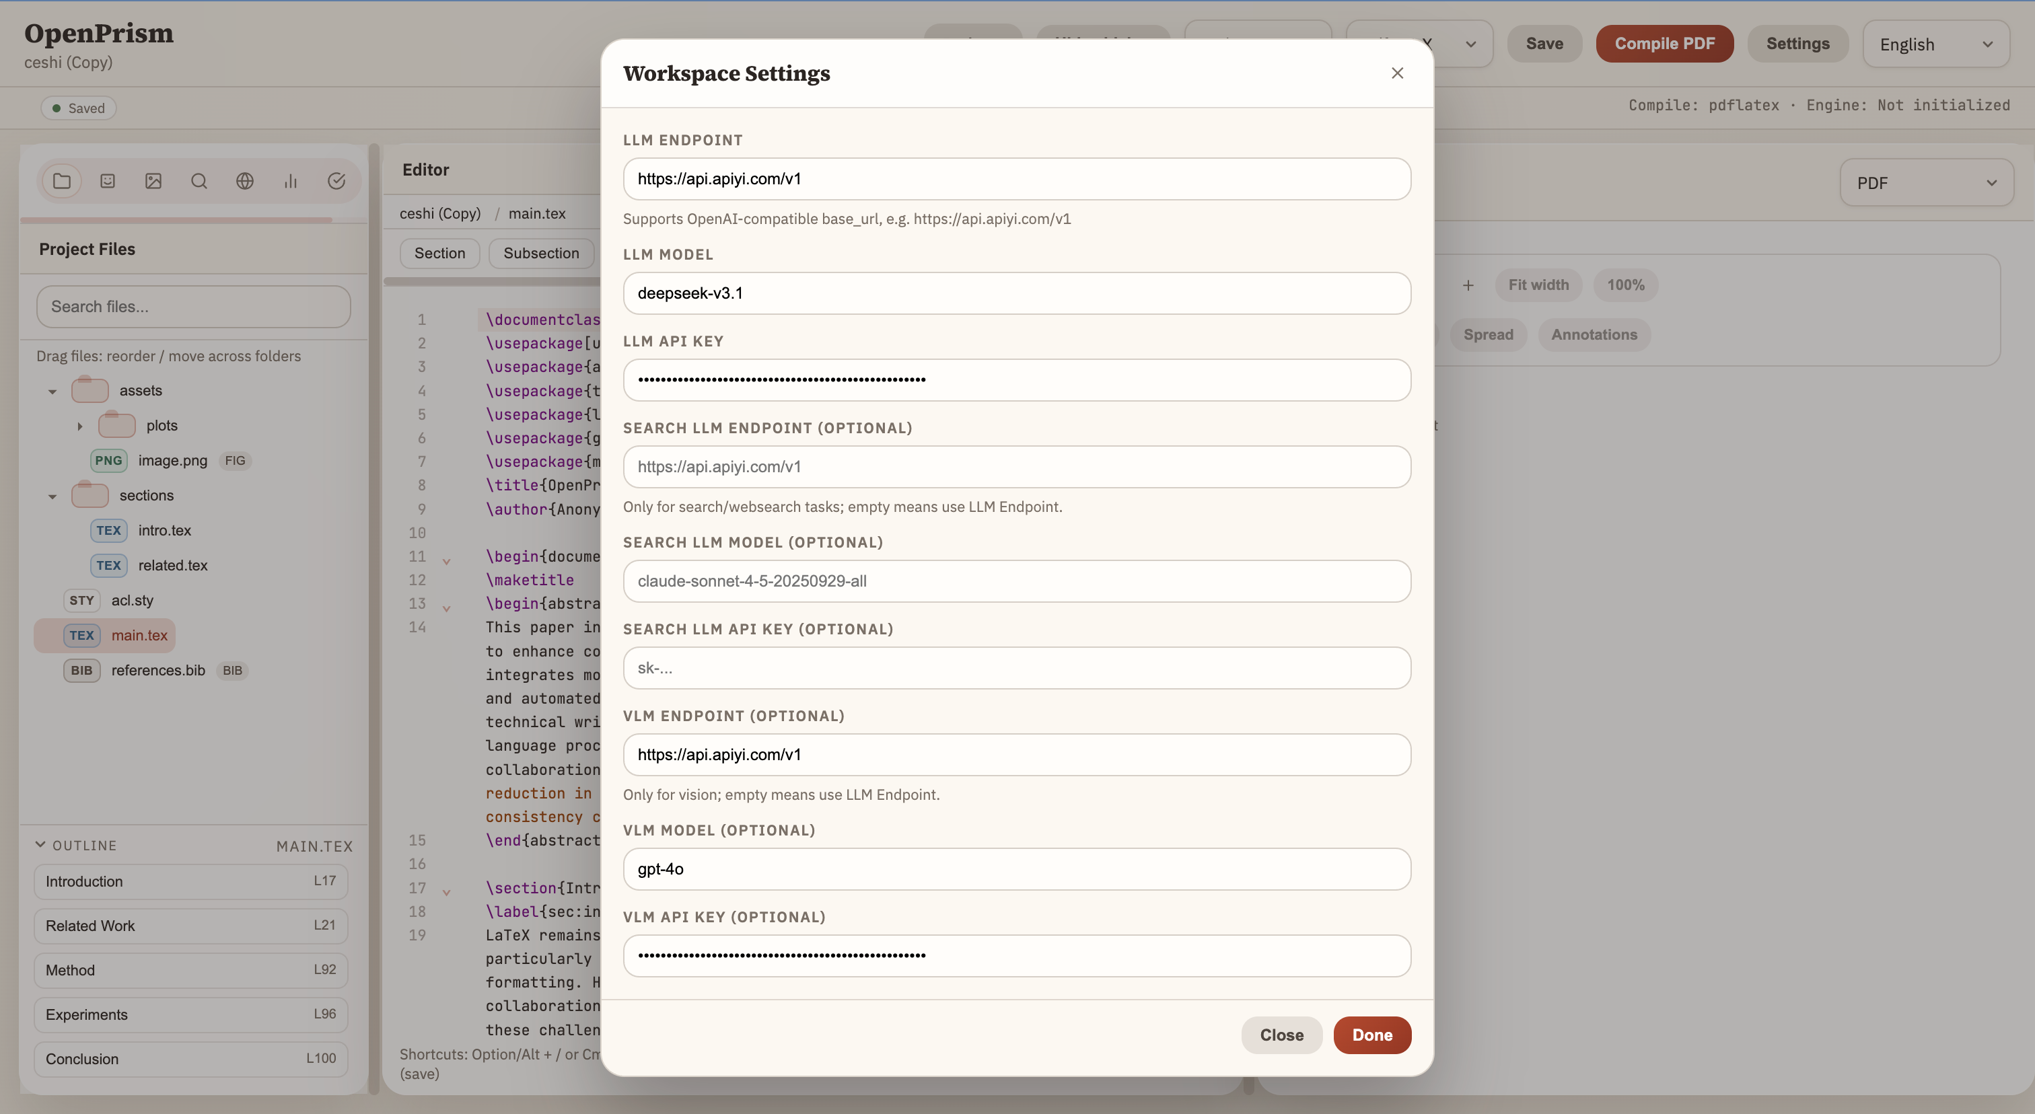
Task: Collapse the sections folder arrow
Action: [52, 496]
